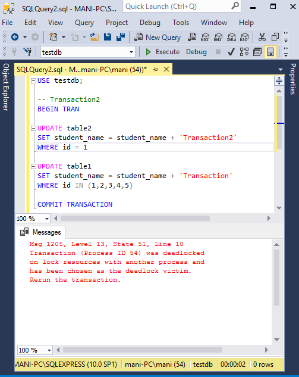Click the testdb entry in status bar
This screenshot has width=299, height=377.
click(203, 364)
